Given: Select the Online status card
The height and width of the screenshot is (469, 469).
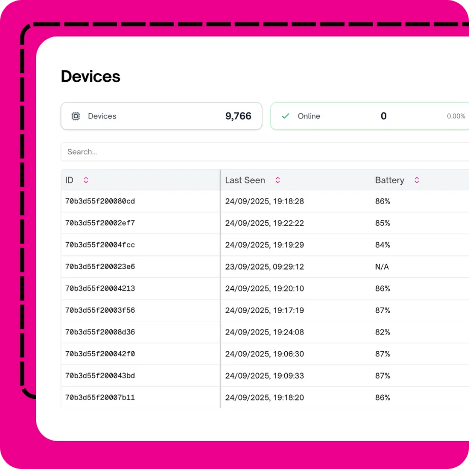Looking at the screenshot, I should point(370,116).
